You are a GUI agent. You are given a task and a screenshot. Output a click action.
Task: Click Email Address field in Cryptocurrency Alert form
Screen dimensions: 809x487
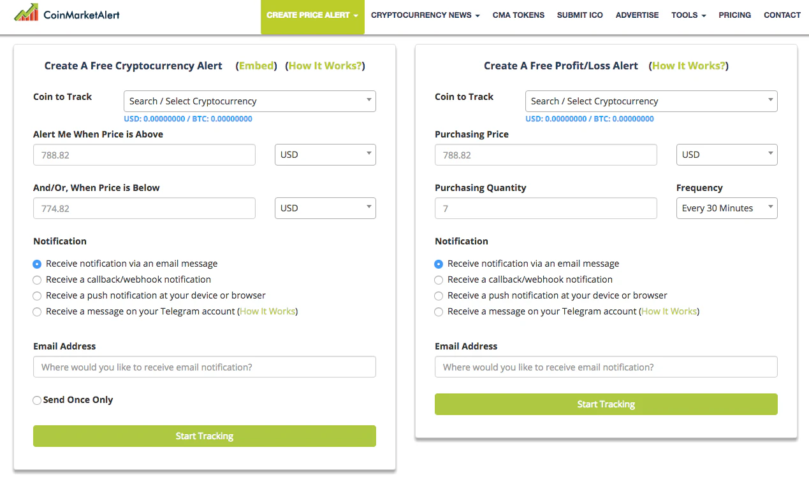coord(205,367)
